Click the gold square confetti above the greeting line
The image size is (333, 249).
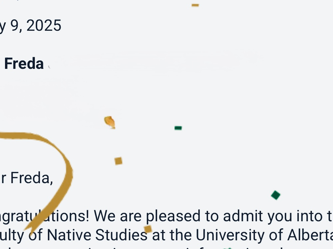(x=118, y=161)
